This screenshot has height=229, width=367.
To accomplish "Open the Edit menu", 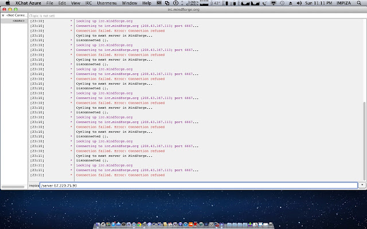I will 62,3.
